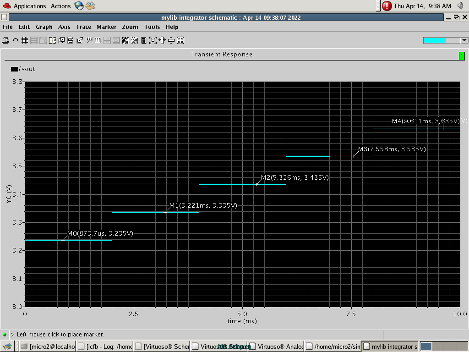Image resolution: width=469 pixels, height=352 pixels.
Task: Click the clock showing Thu Apr 14
Action: click(422, 6)
